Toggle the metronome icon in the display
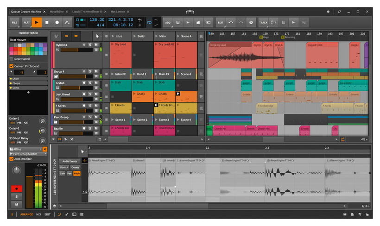This screenshot has height=226, width=380. click(x=140, y=25)
